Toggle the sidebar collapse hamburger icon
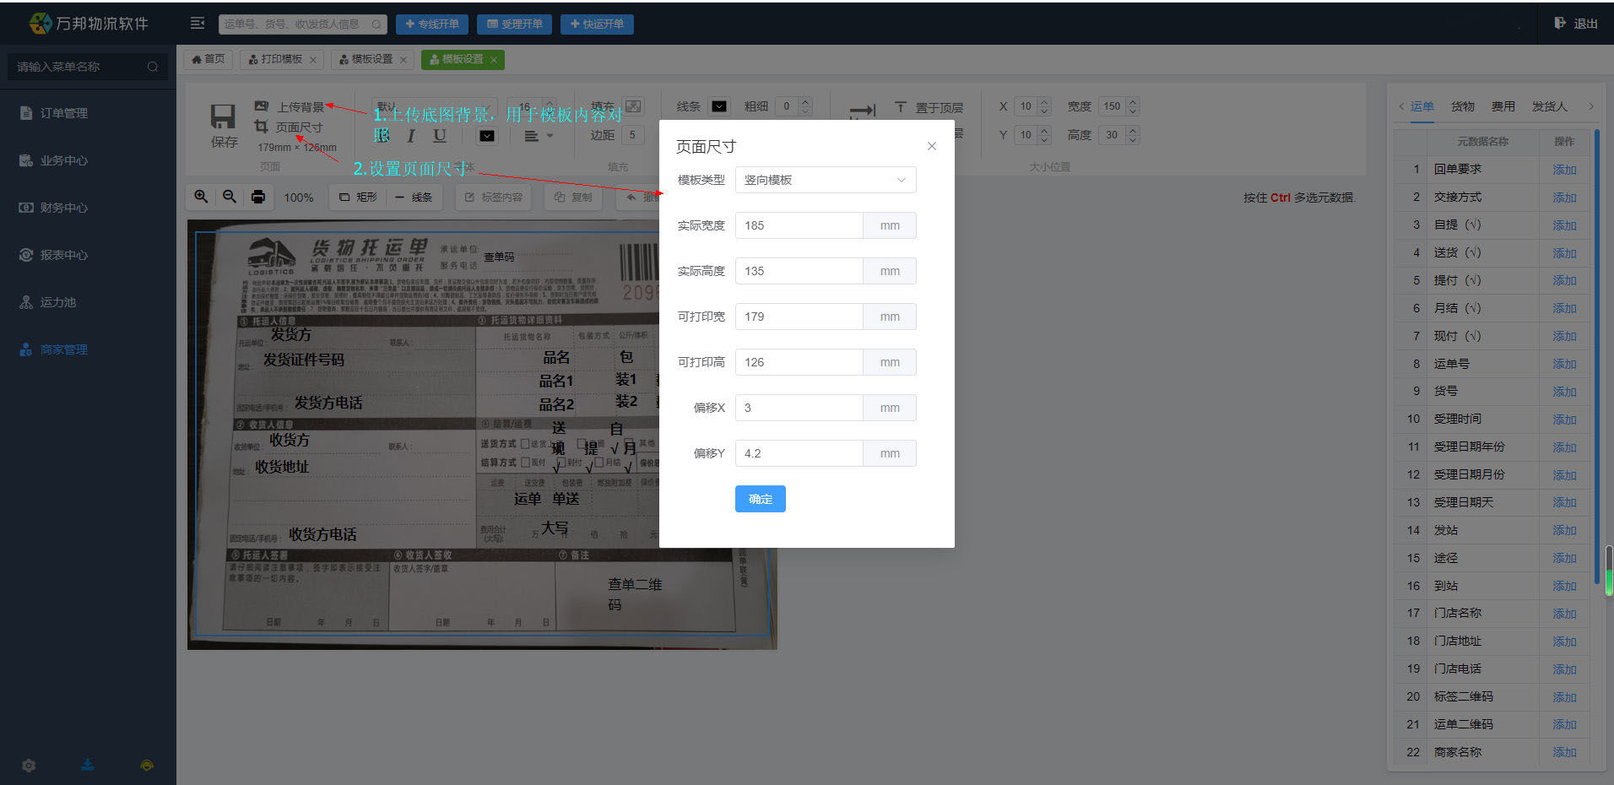1614x785 pixels. pos(198,24)
